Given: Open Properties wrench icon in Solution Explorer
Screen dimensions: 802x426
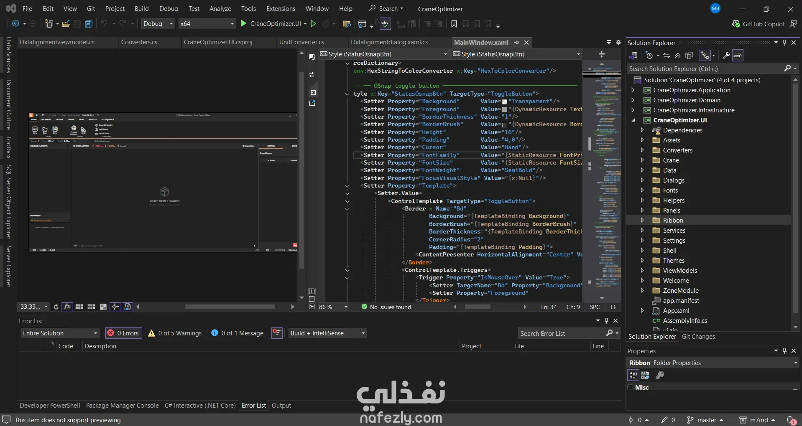Looking at the screenshot, I should coord(726,56).
